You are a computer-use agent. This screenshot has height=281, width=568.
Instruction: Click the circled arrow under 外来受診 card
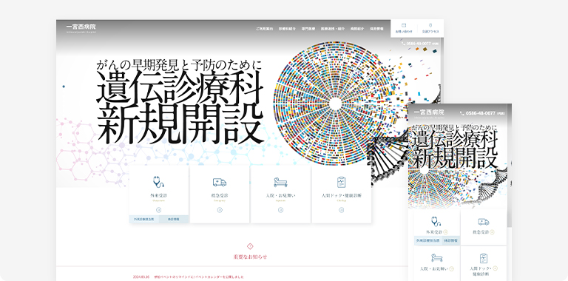click(158, 210)
